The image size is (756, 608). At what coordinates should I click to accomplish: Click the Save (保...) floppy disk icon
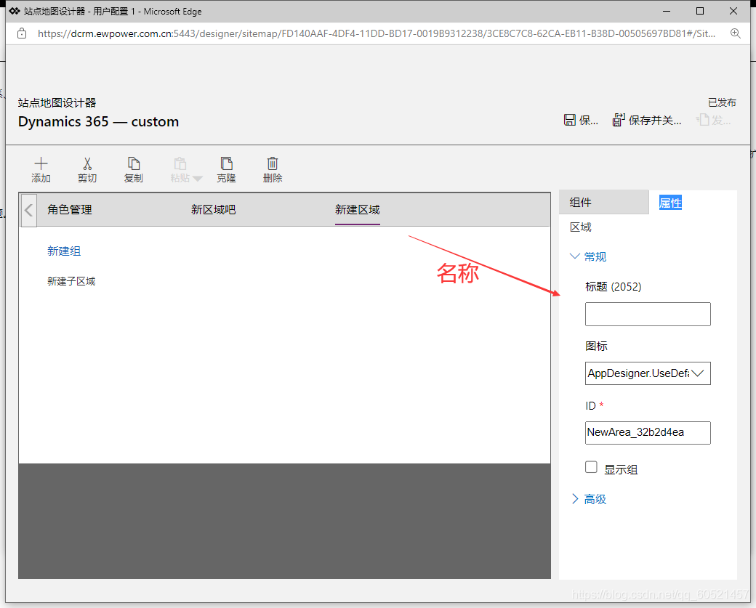[x=569, y=120]
